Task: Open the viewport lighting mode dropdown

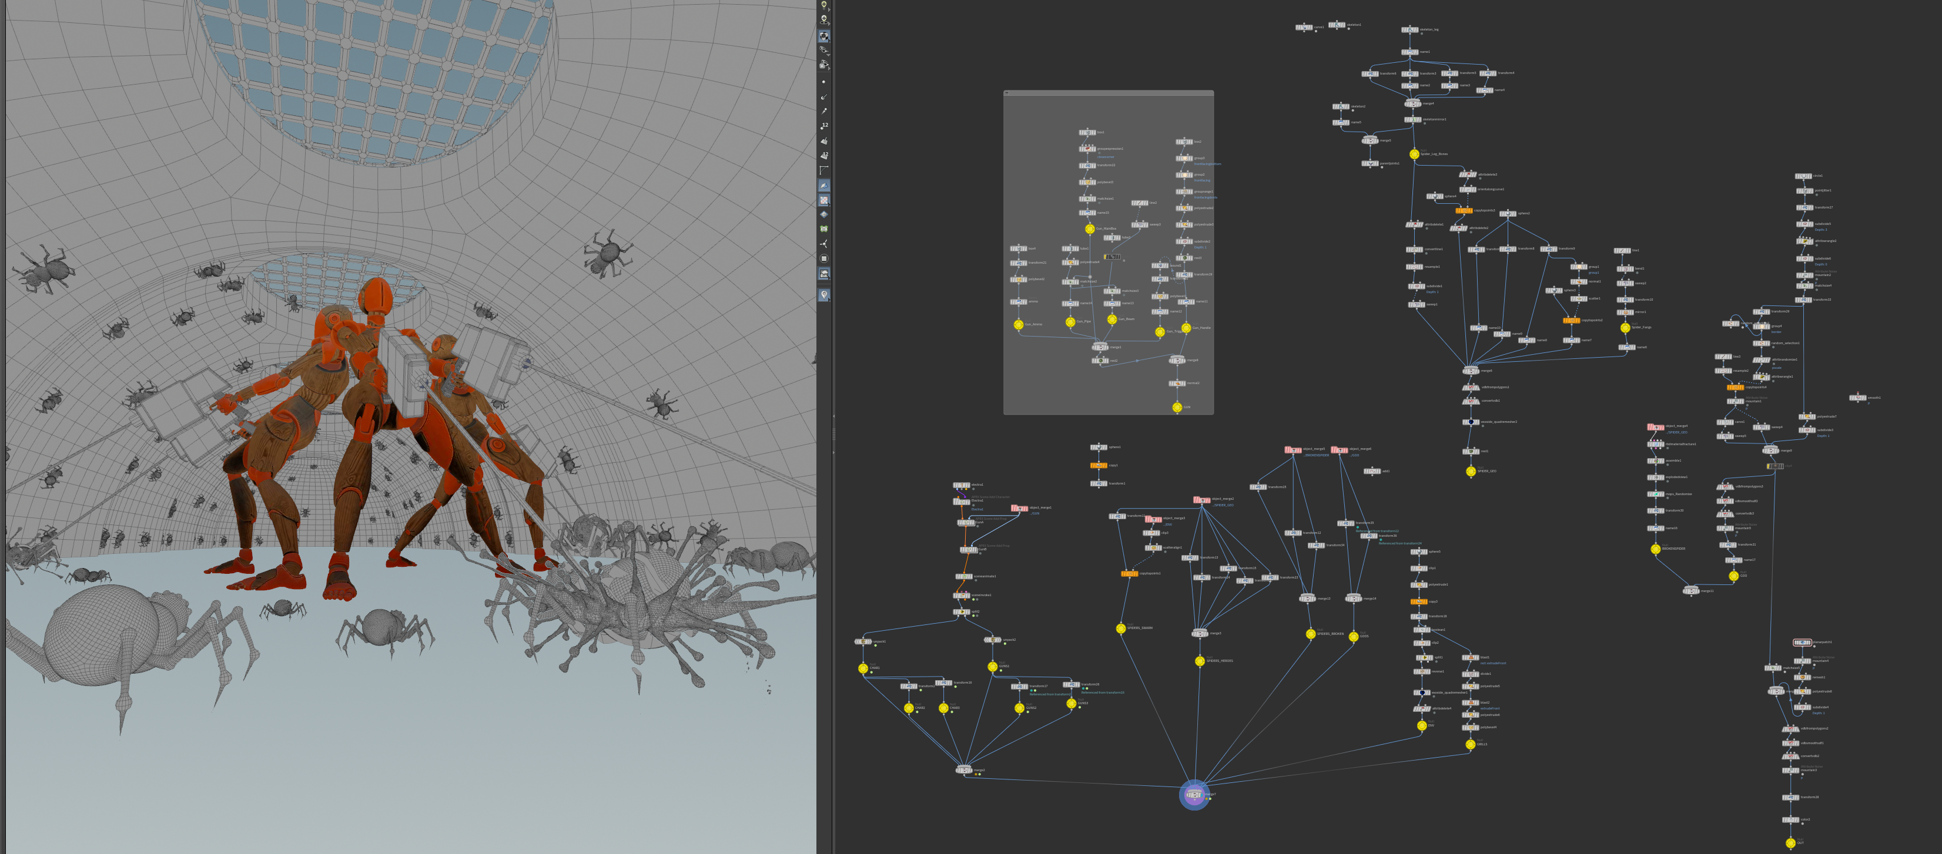Action: tap(824, 6)
